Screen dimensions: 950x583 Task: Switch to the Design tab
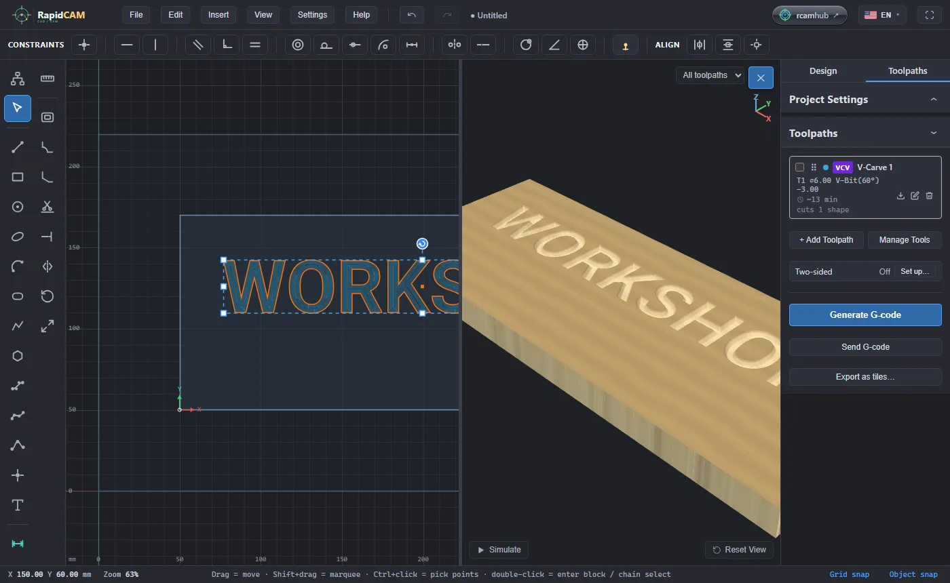[x=823, y=71]
